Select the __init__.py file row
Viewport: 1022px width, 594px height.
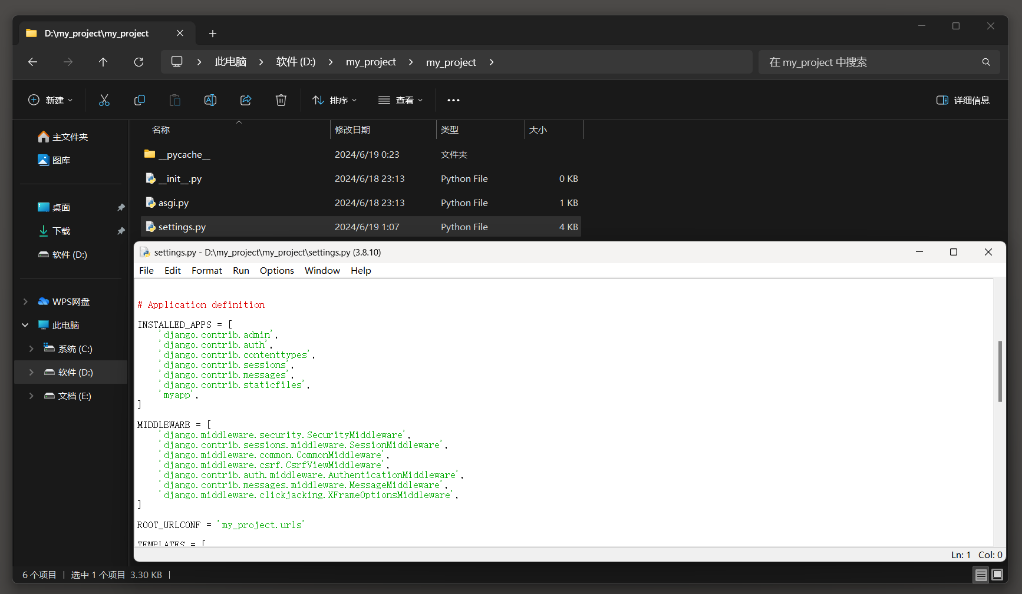(x=361, y=178)
